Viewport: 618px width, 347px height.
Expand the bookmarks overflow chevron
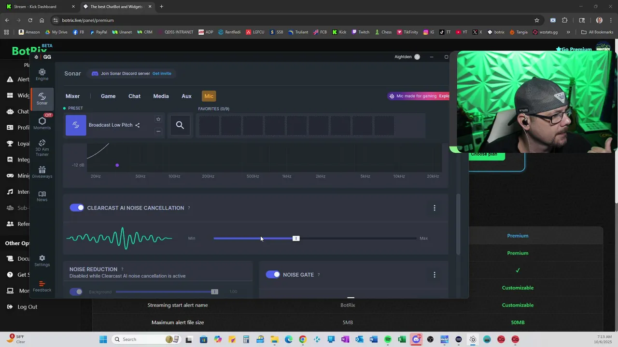click(568, 32)
